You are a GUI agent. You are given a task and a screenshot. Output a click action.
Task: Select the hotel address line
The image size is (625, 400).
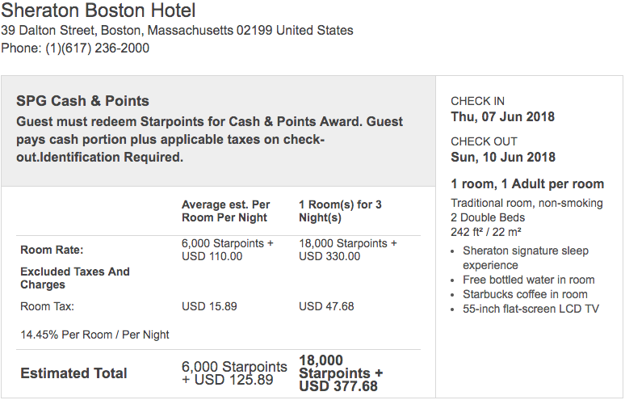[177, 31]
